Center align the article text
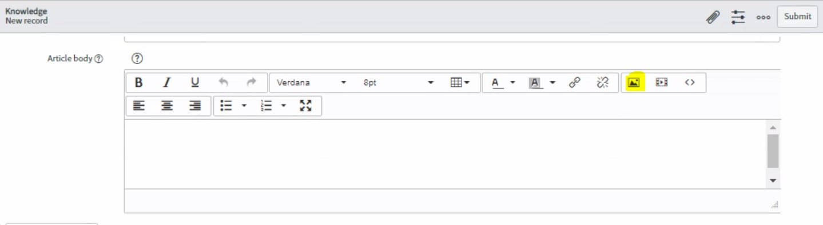This screenshot has width=823, height=225. point(166,106)
